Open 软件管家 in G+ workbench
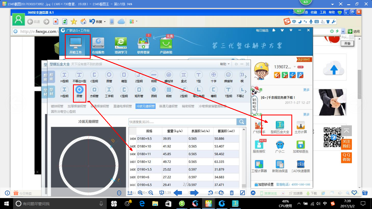The image size is (372, 209). coord(143,45)
